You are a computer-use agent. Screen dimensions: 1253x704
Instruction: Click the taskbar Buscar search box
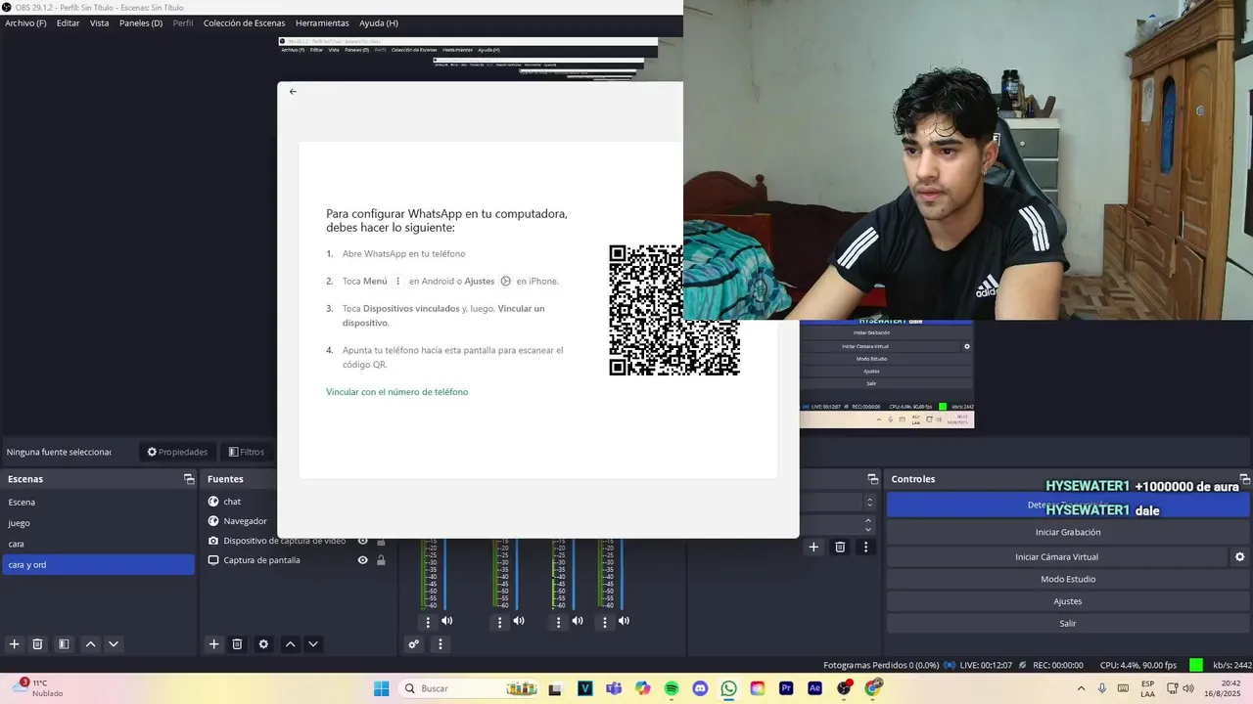(x=470, y=688)
